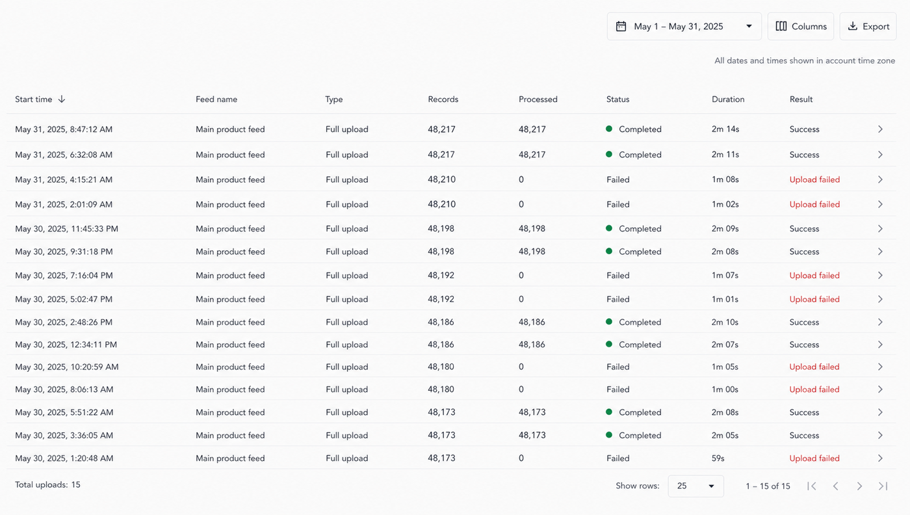The width and height of the screenshot is (910, 515).
Task: Expand the 8:47:12 AM upload row chevron
Action: click(880, 129)
